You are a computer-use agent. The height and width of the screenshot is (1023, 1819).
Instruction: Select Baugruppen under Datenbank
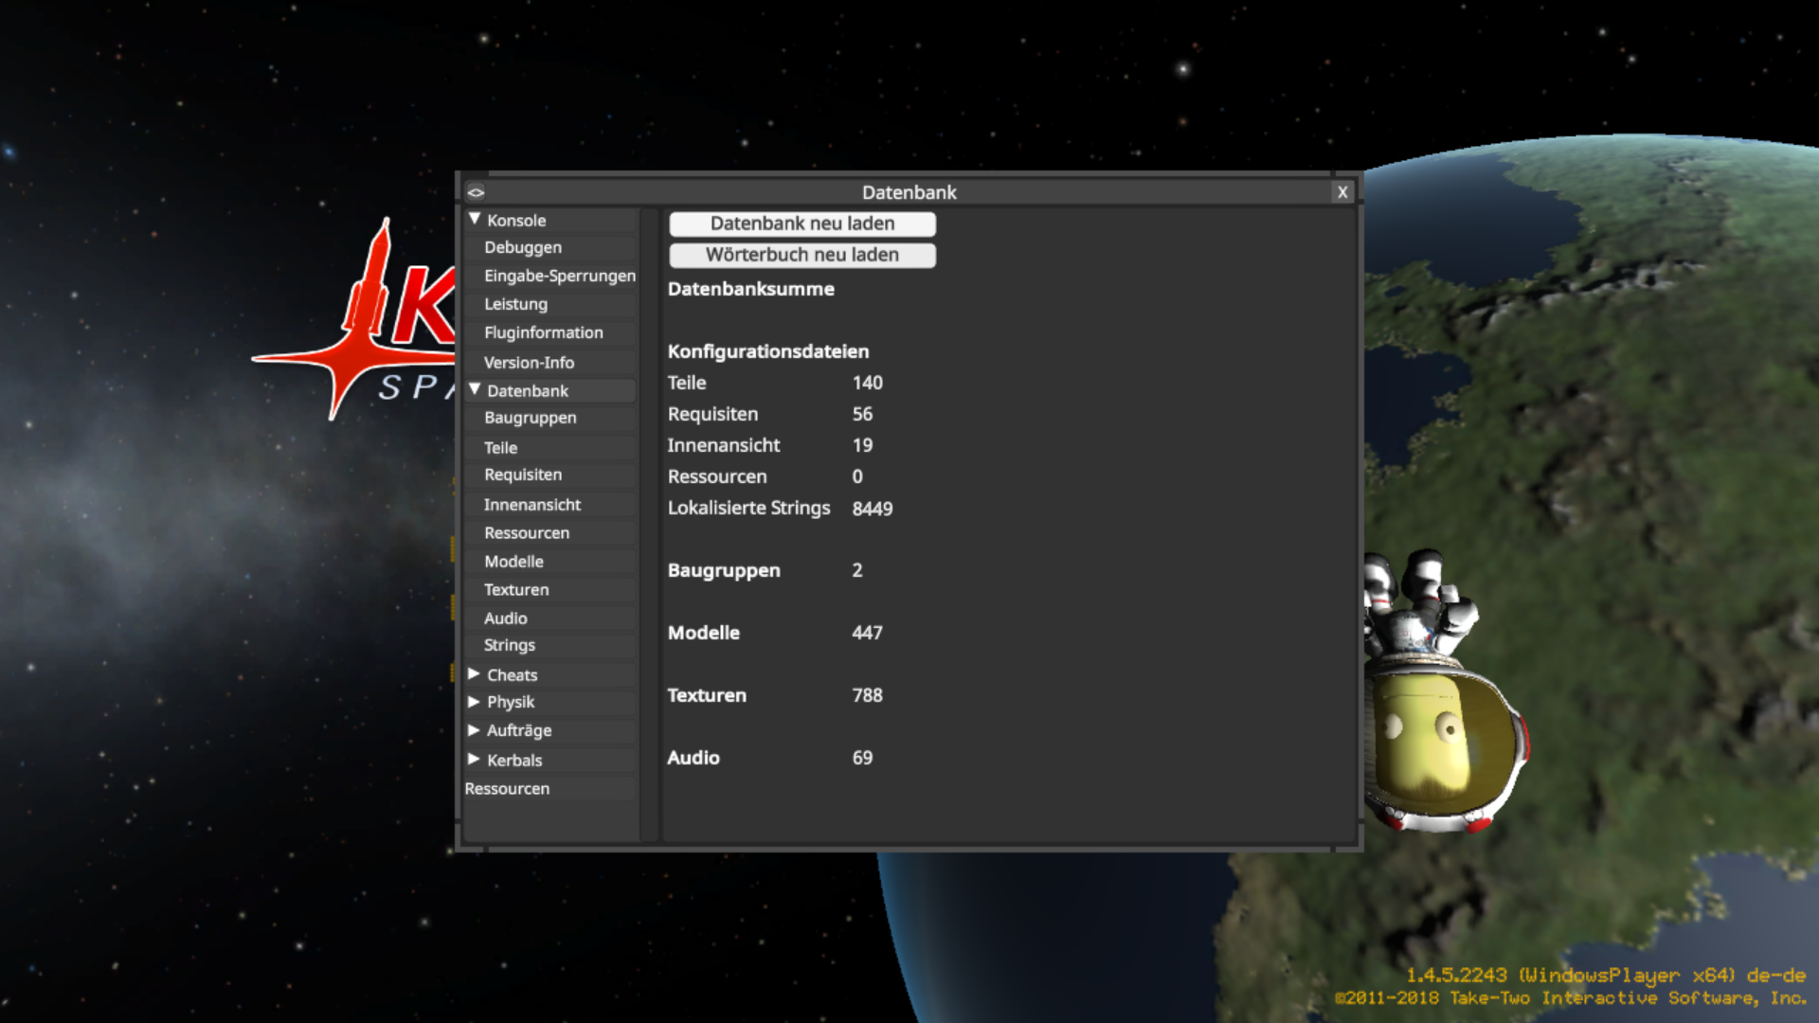[530, 418]
